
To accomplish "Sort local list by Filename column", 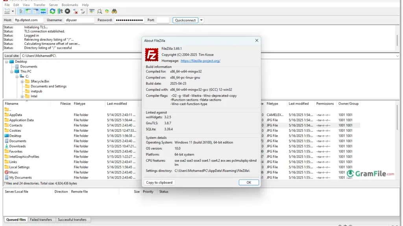I will [27, 104].
